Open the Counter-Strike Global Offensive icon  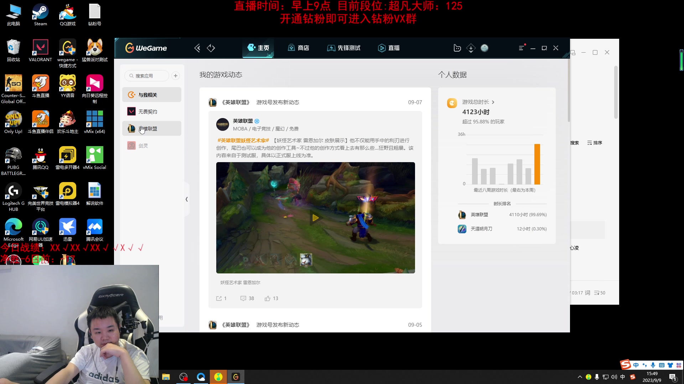pyautogui.click(x=14, y=89)
